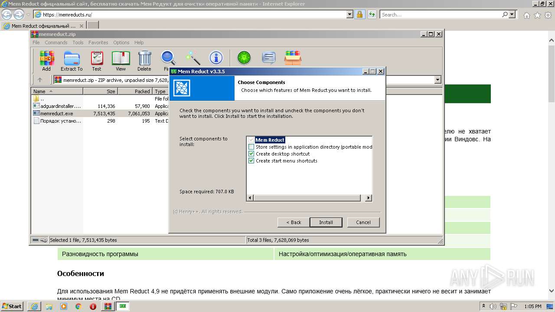Click the IE Tools gear icon

point(548,15)
